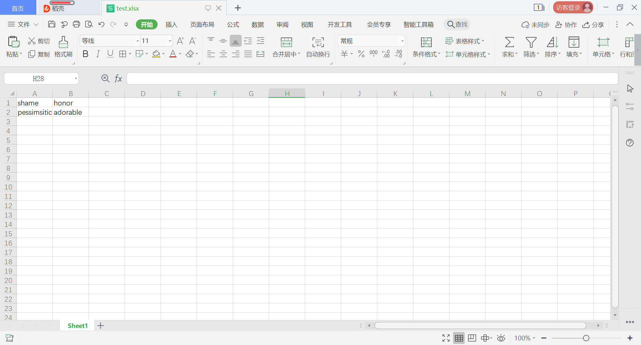641x345 pixels.
Task: Toggle bold formatting on the selection
Action: (85, 53)
